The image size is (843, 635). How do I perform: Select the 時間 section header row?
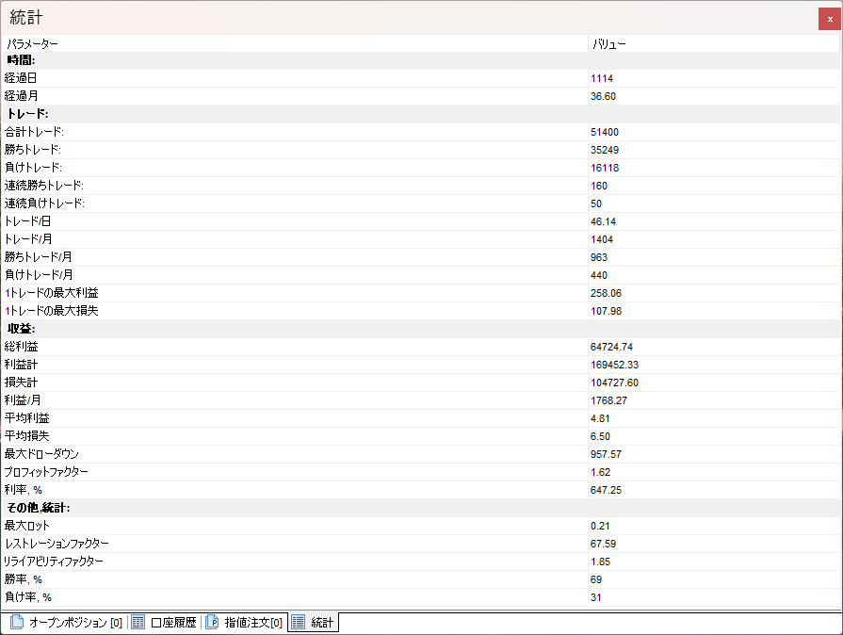22,60
